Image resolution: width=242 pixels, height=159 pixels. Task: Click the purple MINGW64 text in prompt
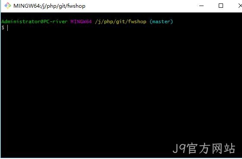(x=81, y=21)
